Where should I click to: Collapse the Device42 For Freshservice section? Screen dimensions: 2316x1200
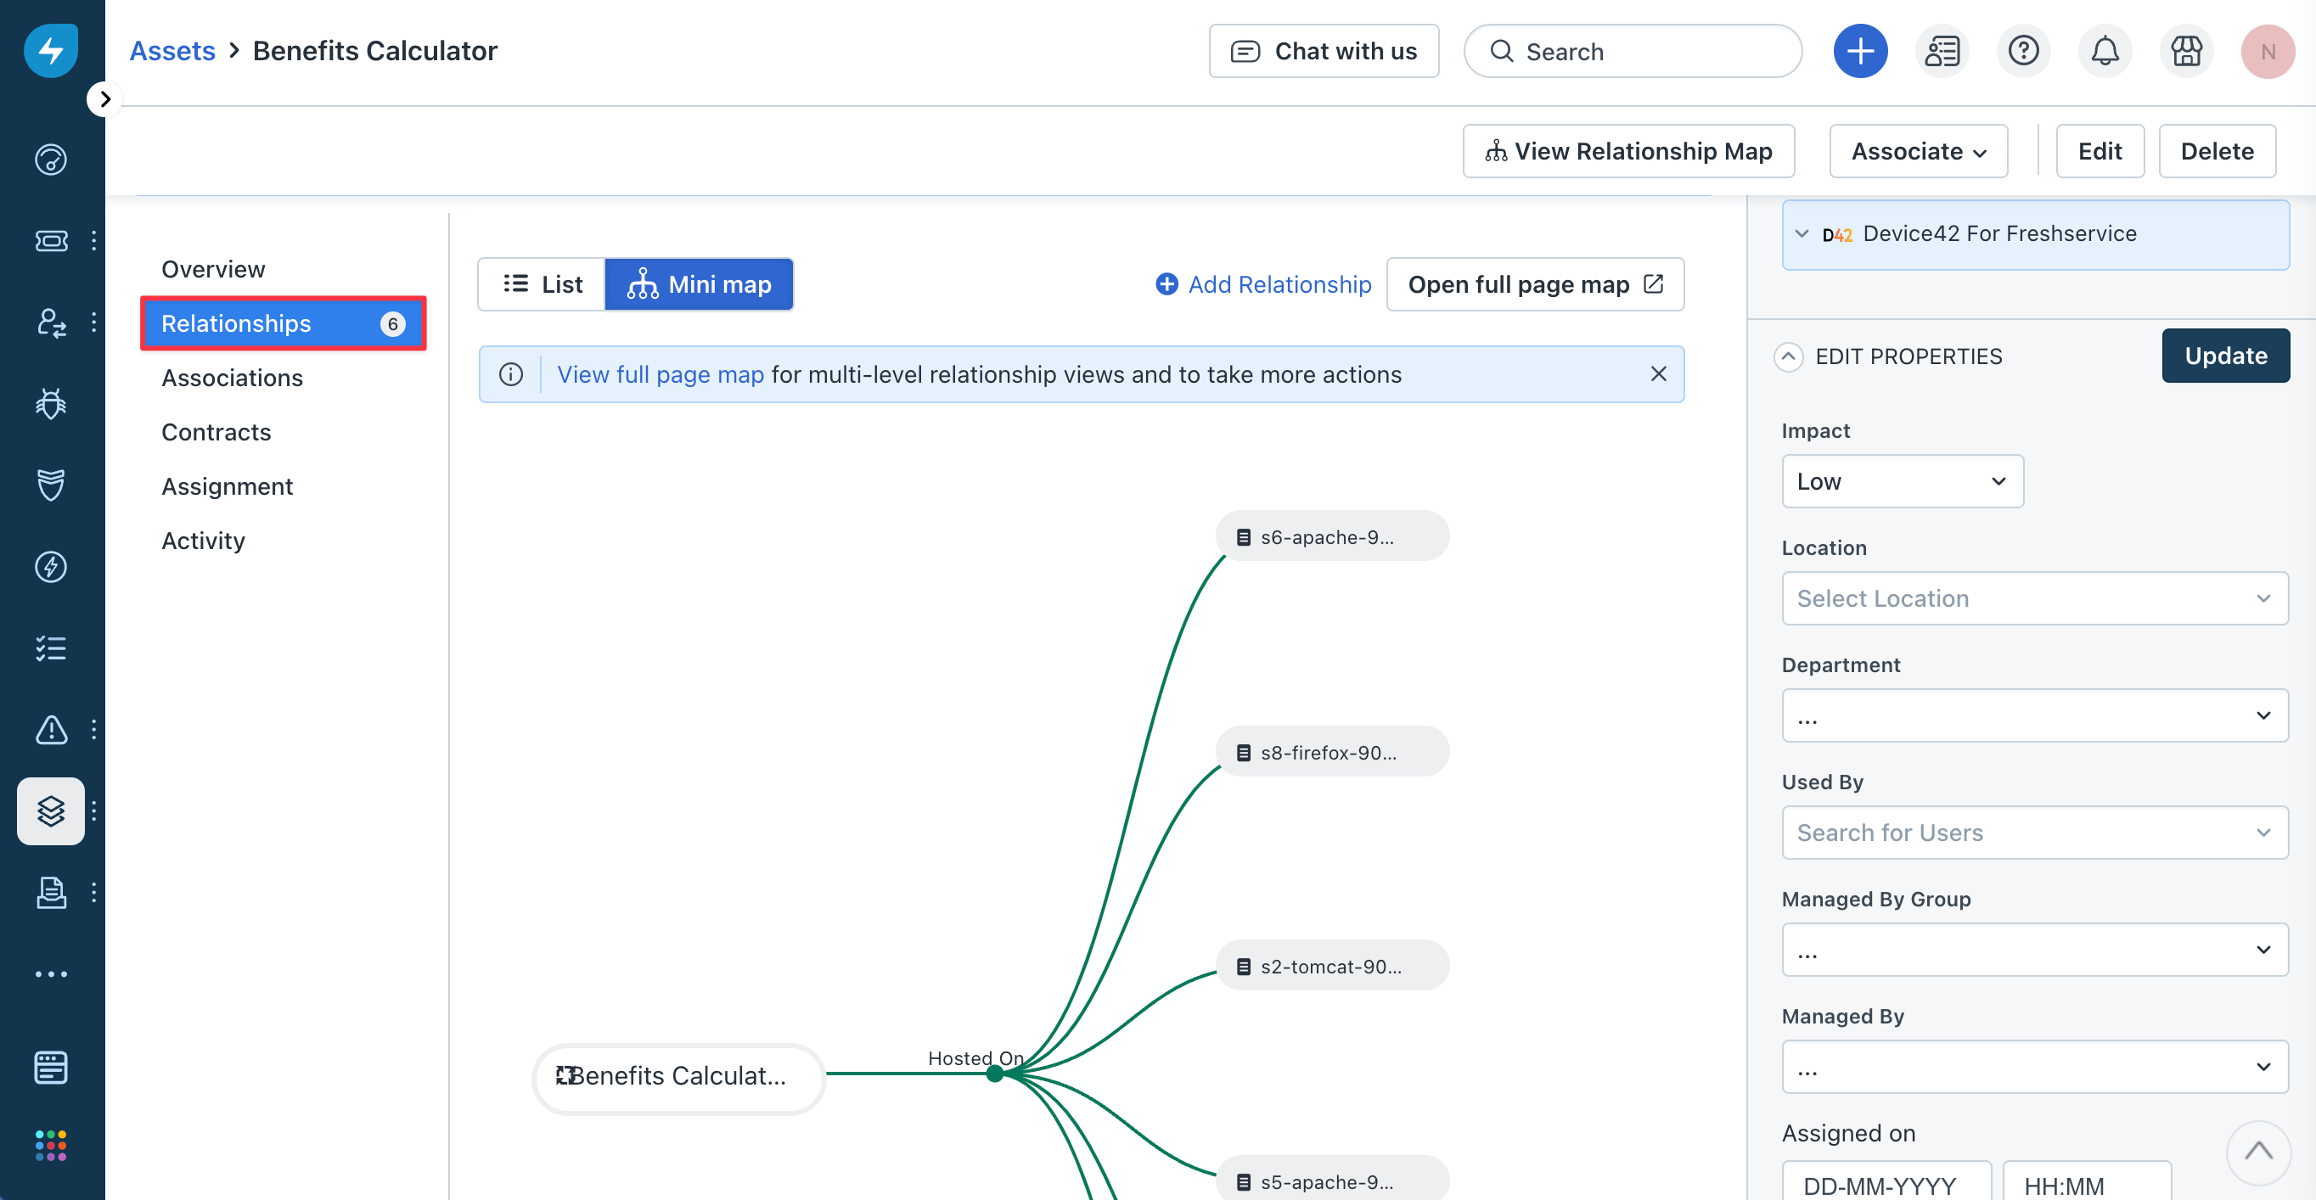coord(1802,233)
